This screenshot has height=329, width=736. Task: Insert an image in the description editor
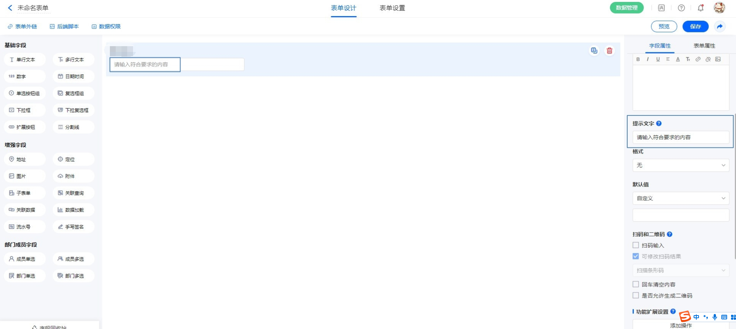click(718, 59)
